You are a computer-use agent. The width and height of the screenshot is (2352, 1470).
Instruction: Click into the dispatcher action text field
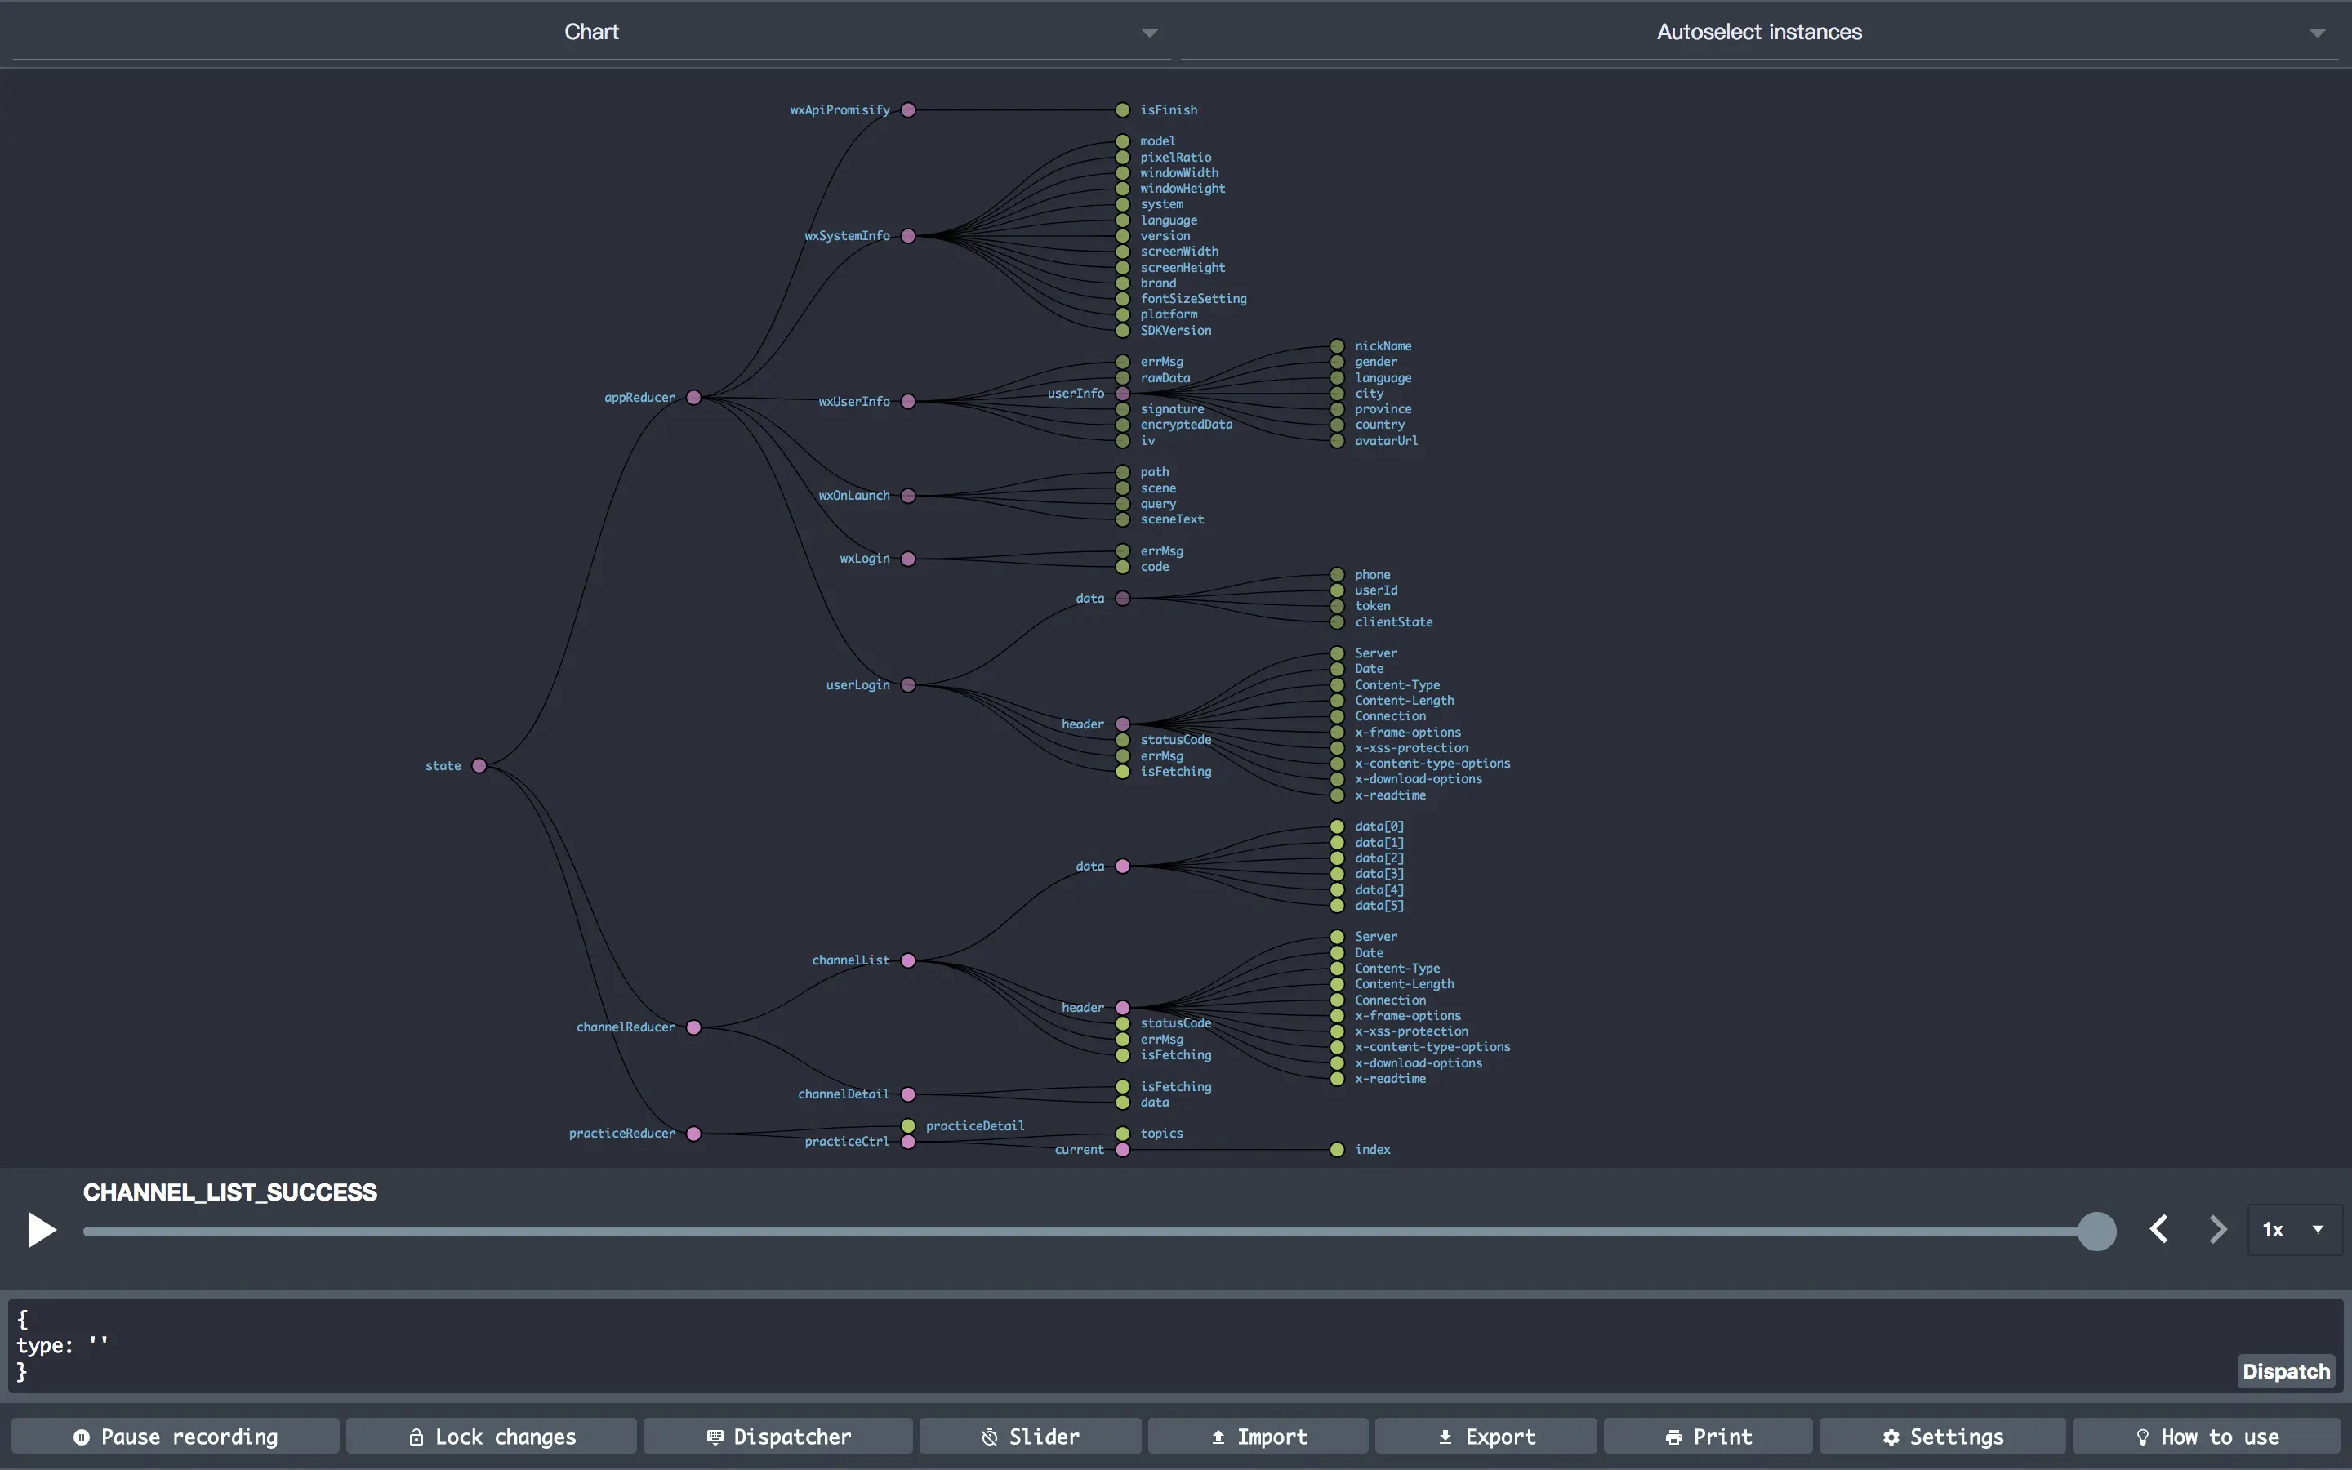tap(1069, 1346)
